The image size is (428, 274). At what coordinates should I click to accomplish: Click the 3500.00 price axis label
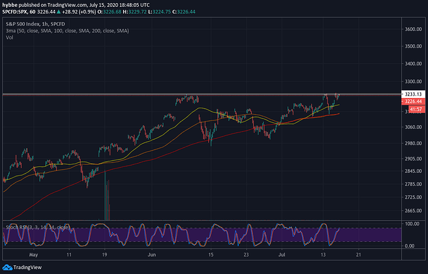tap(413, 46)
